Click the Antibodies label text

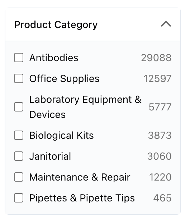tap(54, 58)
